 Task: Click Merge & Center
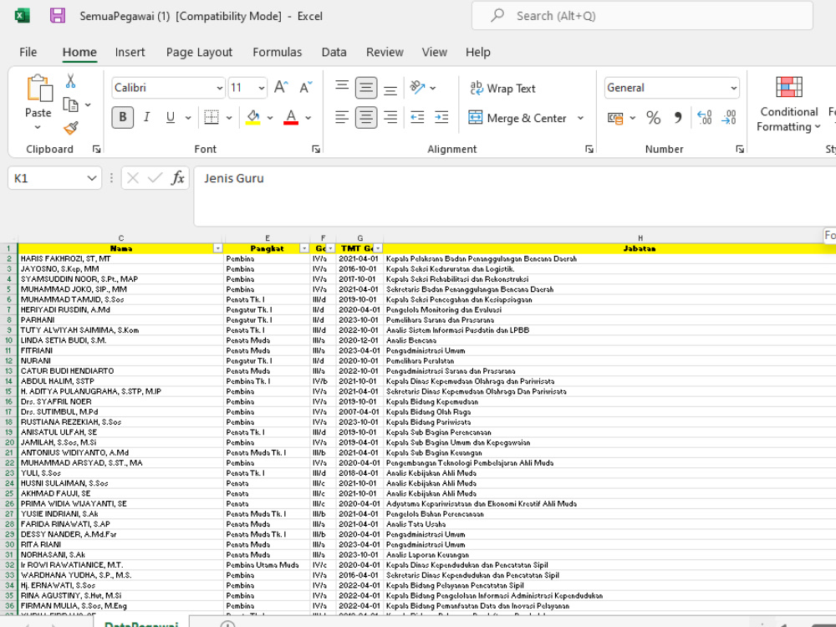517,118
